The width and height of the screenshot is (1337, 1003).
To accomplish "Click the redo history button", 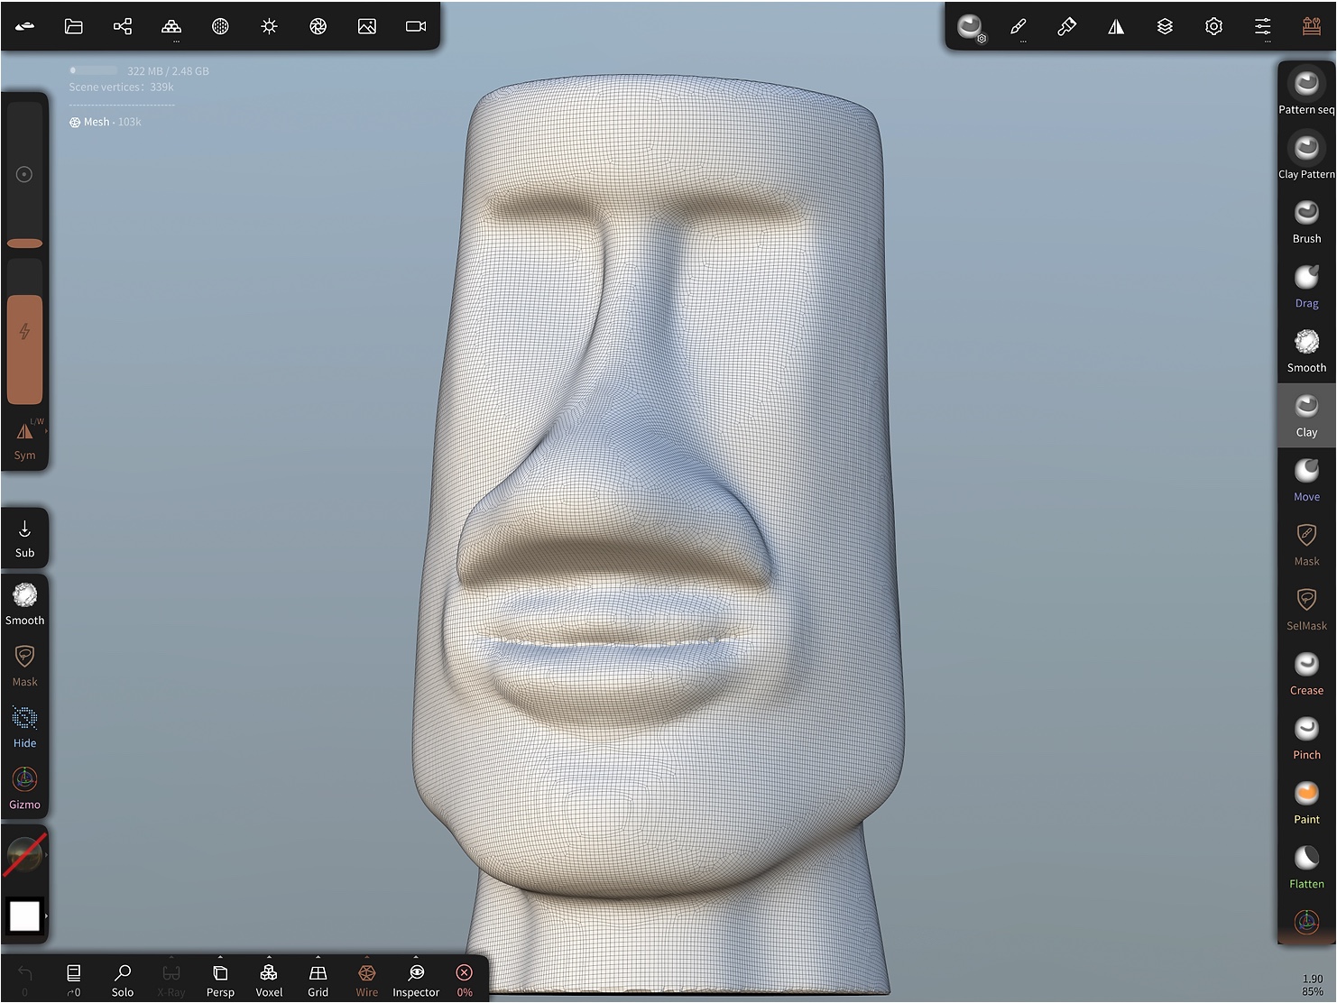I will 74,980.
